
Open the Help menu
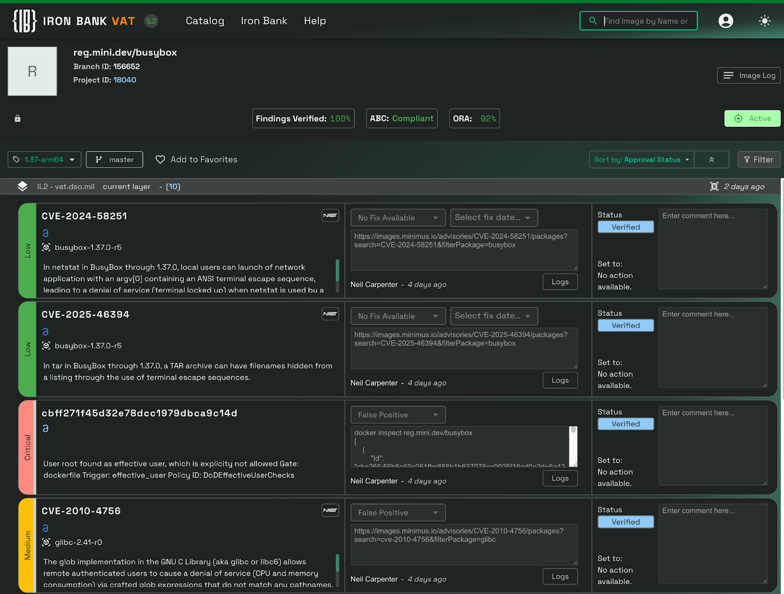click(315, 21)
